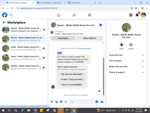Expand Media, files and links section
This screenshot has height=113, width=150.
(126, 67)
